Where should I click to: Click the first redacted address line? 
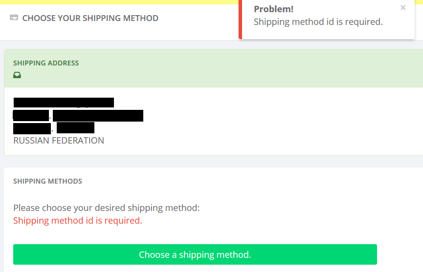tap(64, 103)
